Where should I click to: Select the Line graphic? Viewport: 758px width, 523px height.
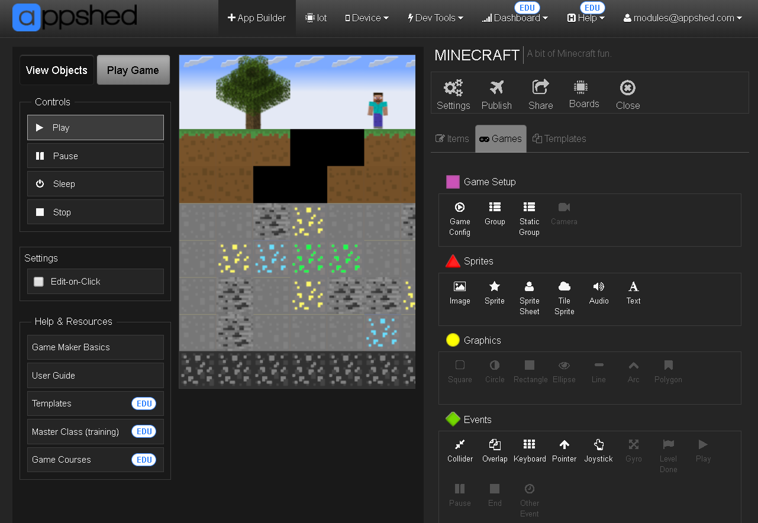599,372
